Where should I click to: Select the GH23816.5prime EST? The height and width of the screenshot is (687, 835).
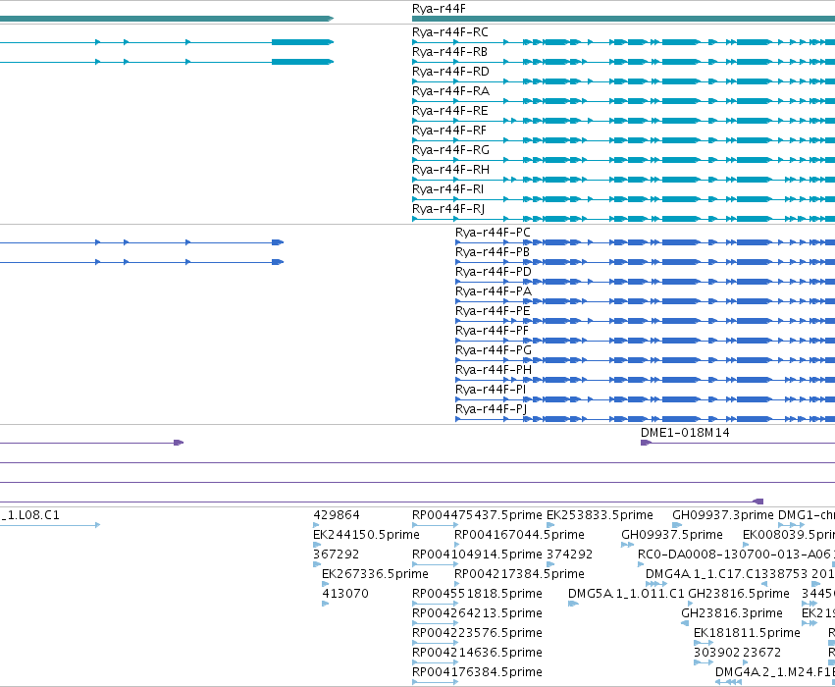(x=739, y=595)
